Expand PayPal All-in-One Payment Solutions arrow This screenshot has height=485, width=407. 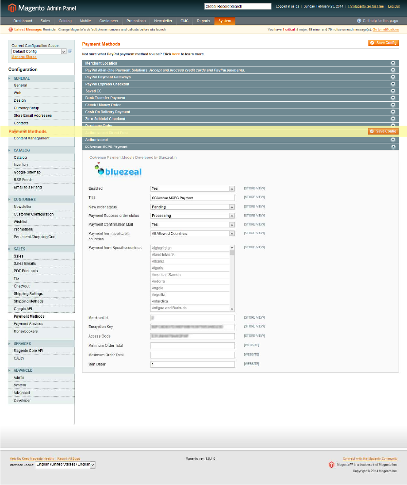(x=393, y=70)
